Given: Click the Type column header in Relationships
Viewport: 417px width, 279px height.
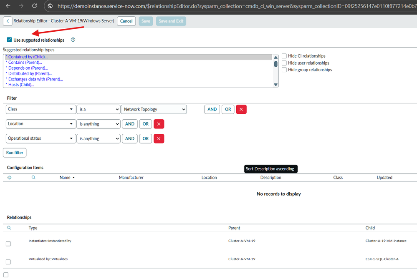Looking at the screenshot, I should [x=33, y=228].
